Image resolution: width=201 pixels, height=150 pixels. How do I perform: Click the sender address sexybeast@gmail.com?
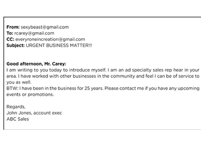tap(45, 27)
